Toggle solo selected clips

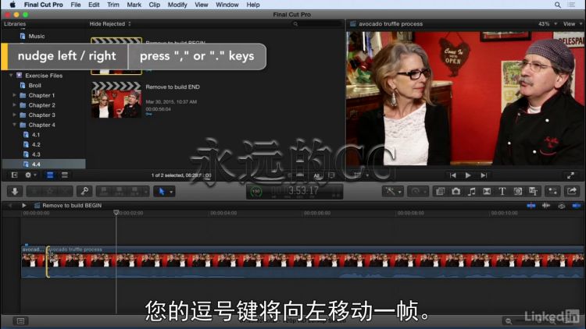[561, 206]
